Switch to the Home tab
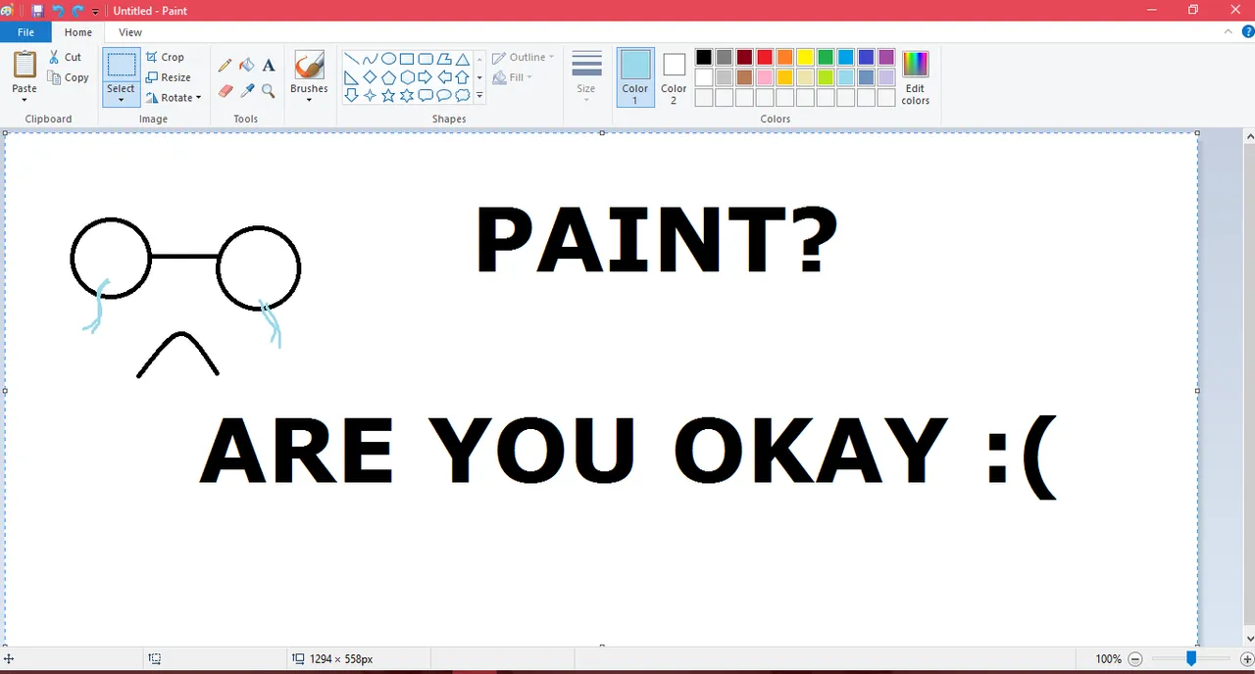 [78, 32]
